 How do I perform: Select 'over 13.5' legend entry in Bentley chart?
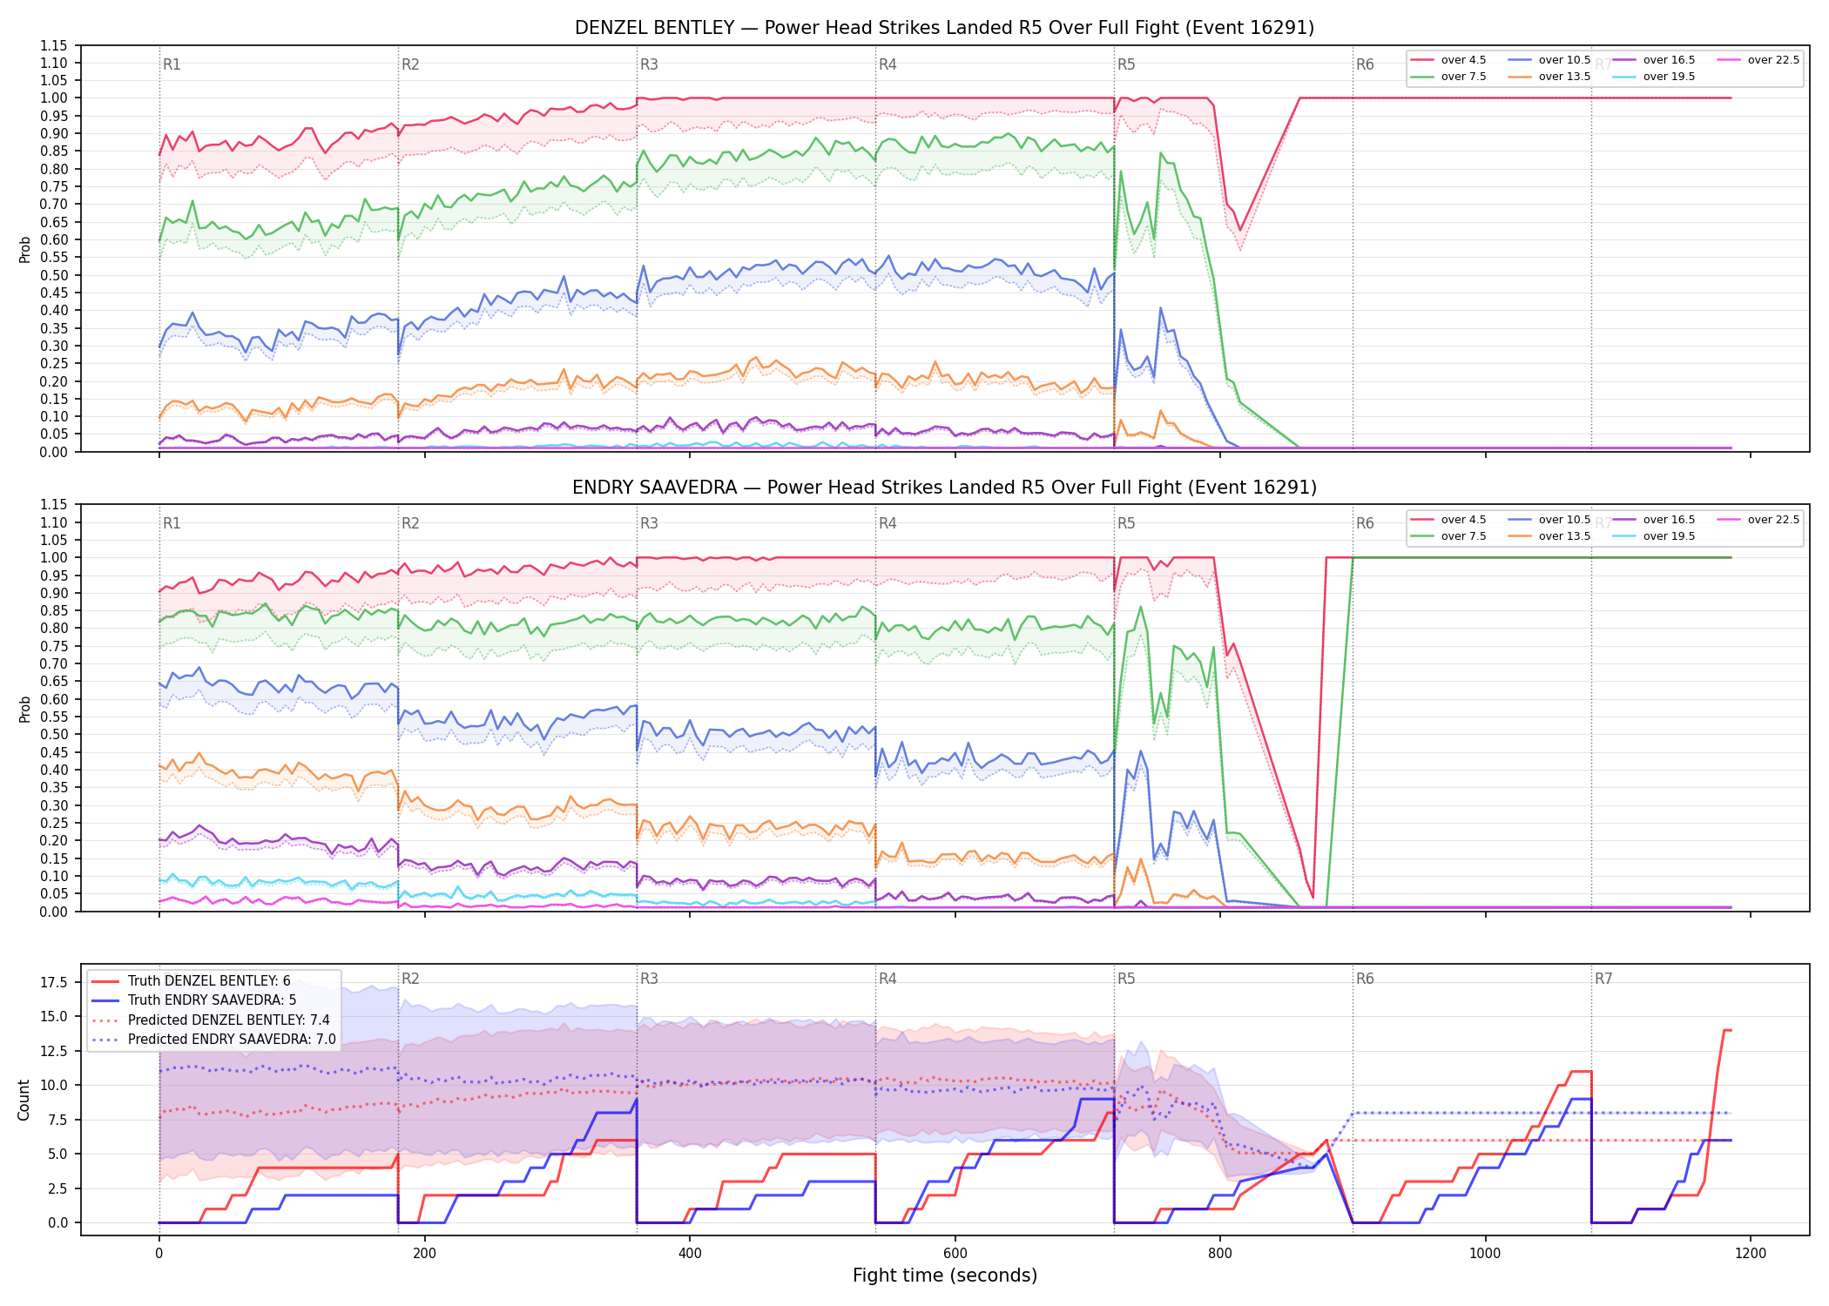1549,77
